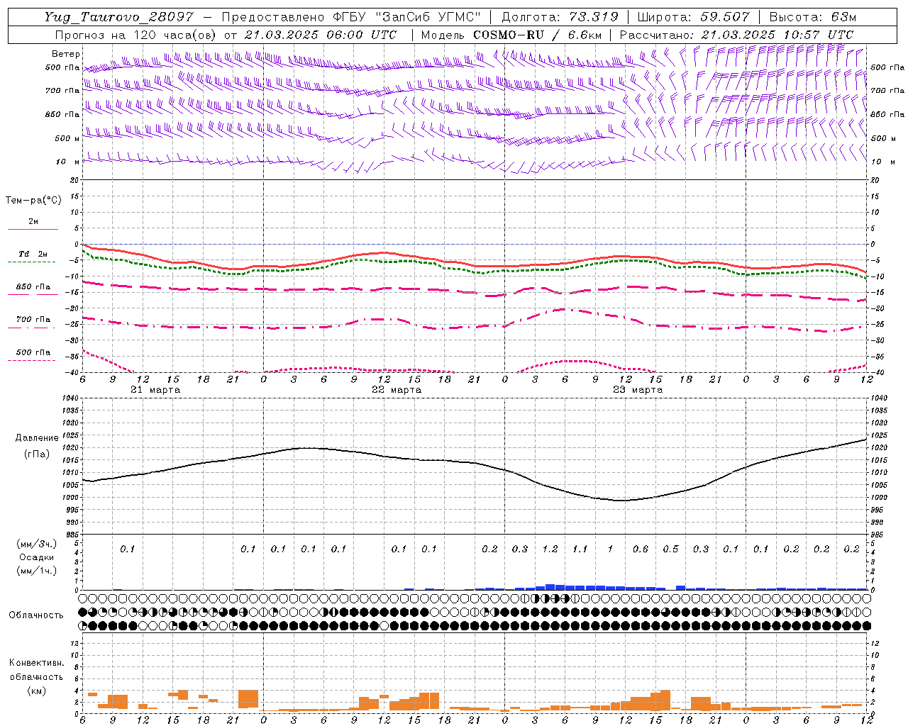The image size is (908, 726).
Task: Click the Тем-ра(°C) axis label
Action: [33, 201]
